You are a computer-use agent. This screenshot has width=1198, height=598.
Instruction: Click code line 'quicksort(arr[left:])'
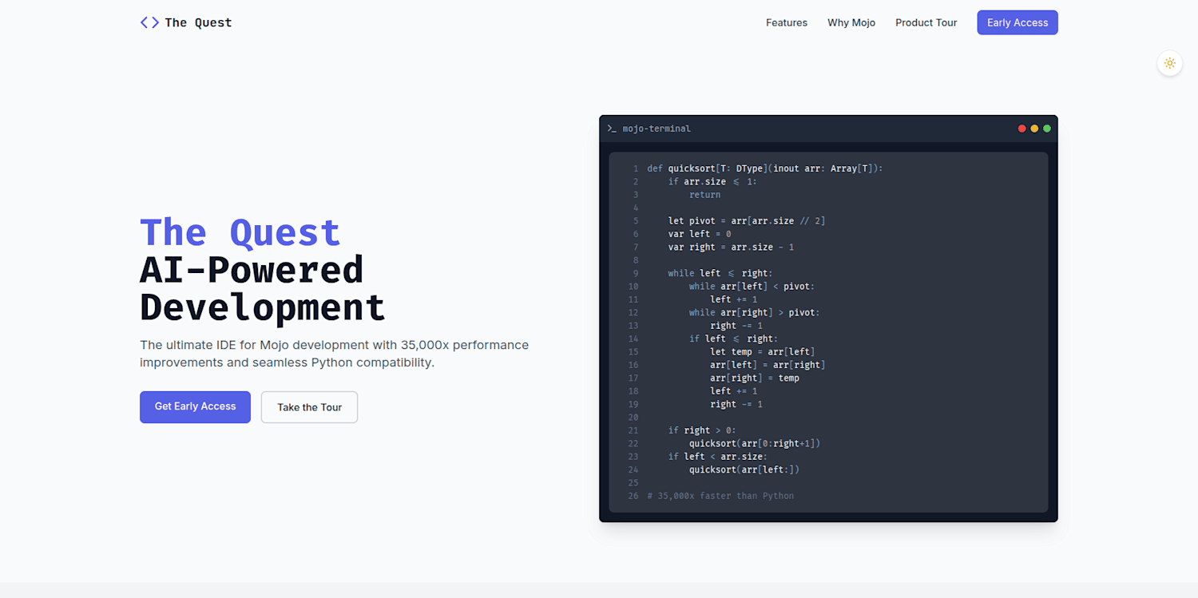click(744, 469)
